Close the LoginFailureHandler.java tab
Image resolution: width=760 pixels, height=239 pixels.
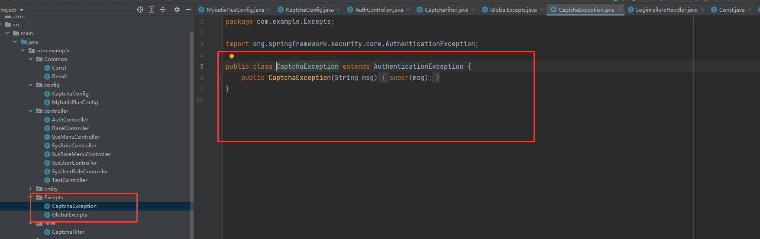(702, 10)
